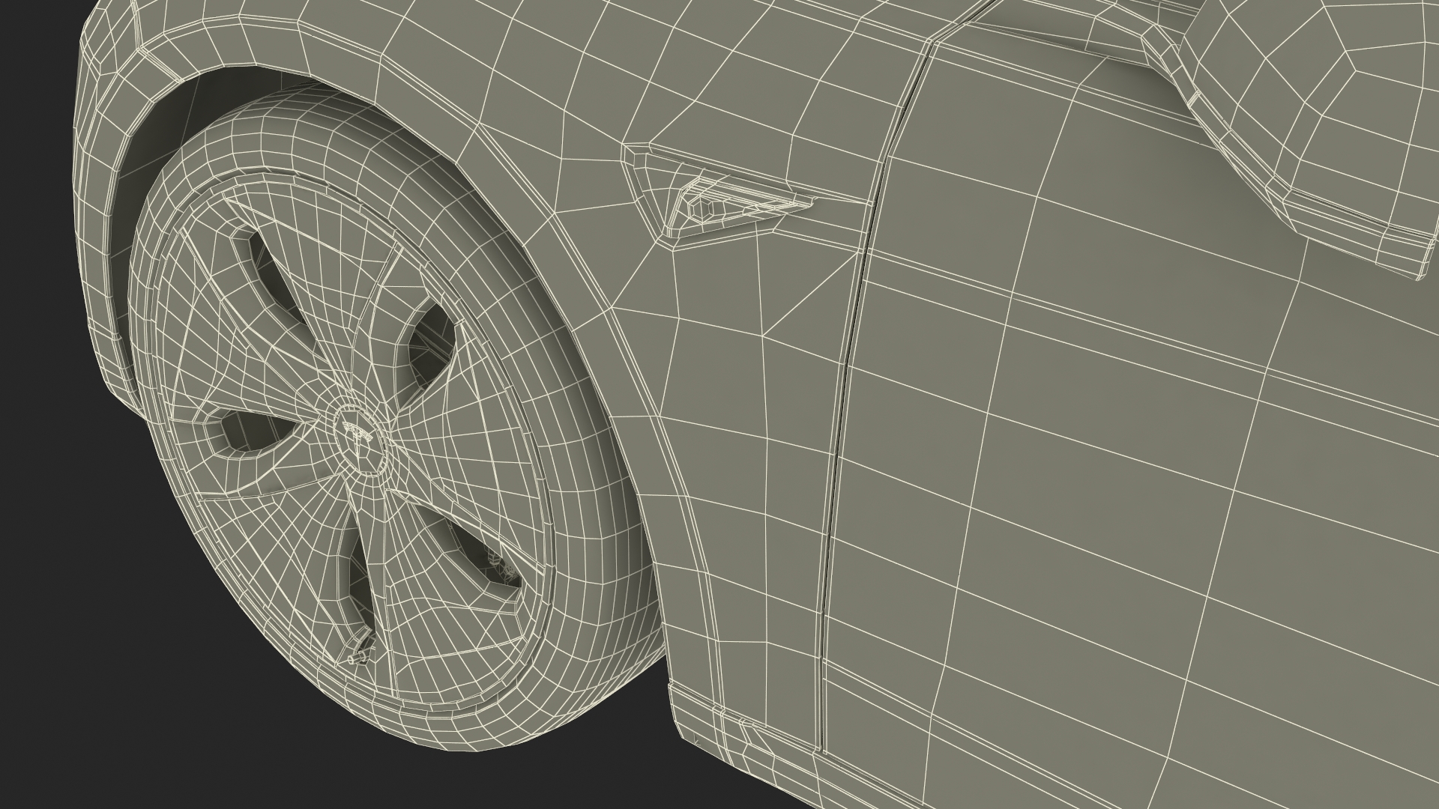This screenshot has width=1439, height=809.
Task: Click the right spoke opening beside hub
Action: [433, 343]
